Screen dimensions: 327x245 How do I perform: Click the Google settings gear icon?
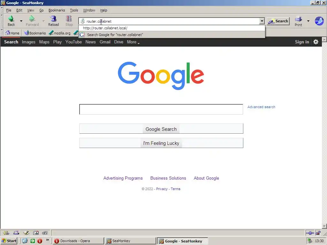(316, 42)
